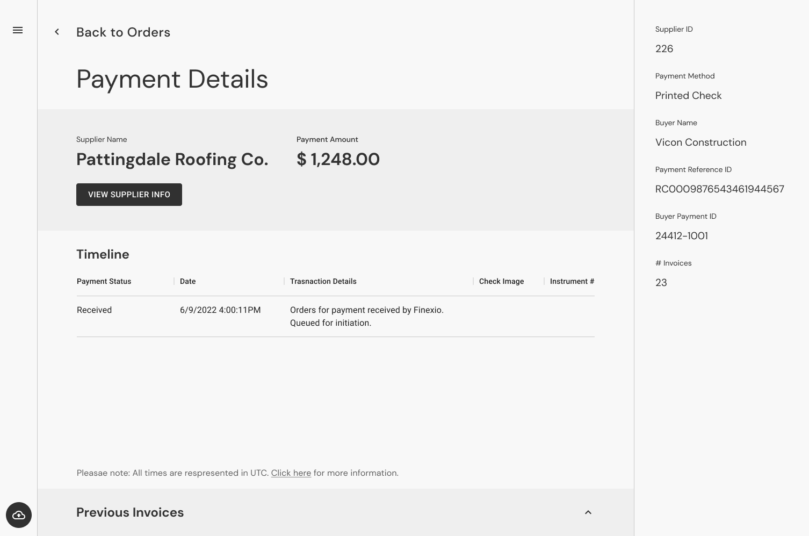Viewport: 809px width, 536px height.
Task: Click the Trasnaction Details column header
Action: 323,281
